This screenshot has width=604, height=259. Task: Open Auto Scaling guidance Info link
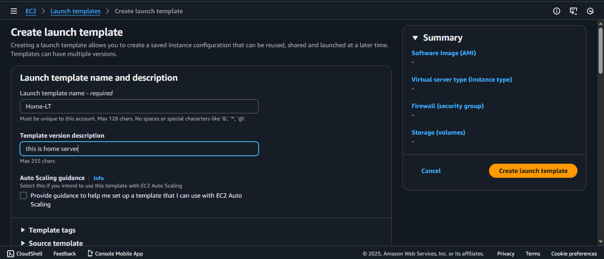coord(99,178)
